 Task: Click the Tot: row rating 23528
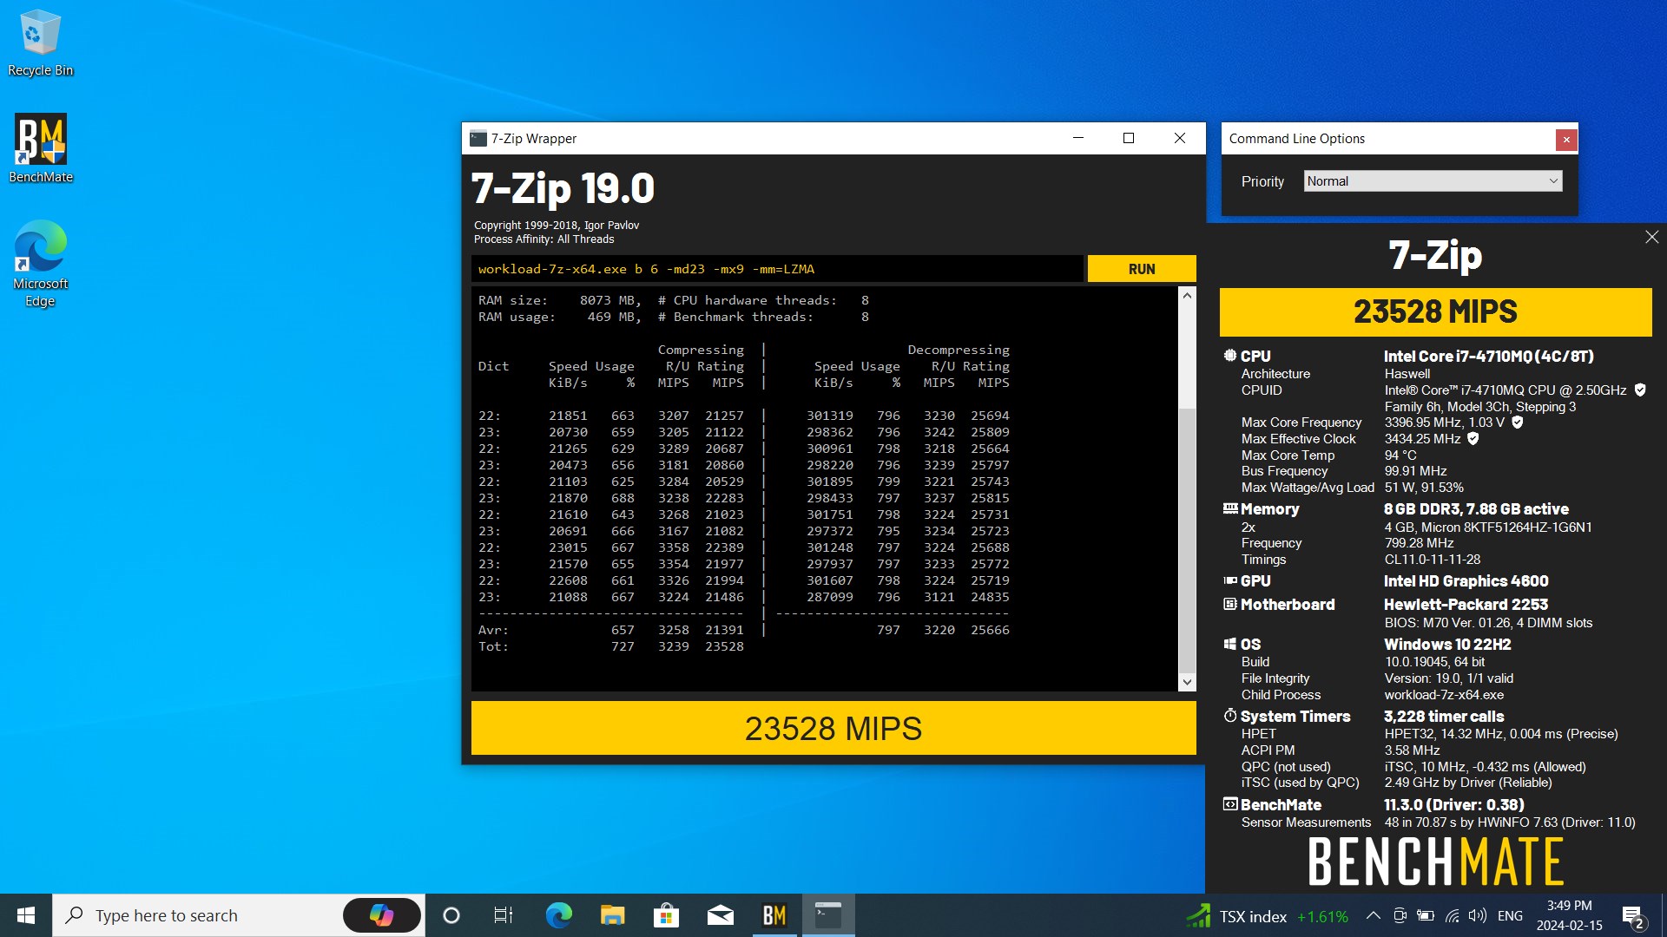point(724,646)
